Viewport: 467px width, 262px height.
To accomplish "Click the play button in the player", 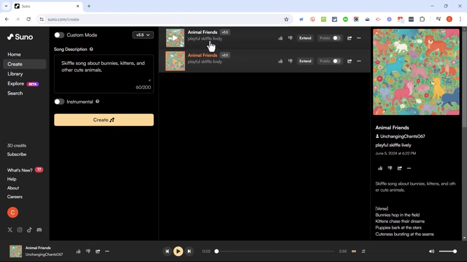I will tap(178, 251).
